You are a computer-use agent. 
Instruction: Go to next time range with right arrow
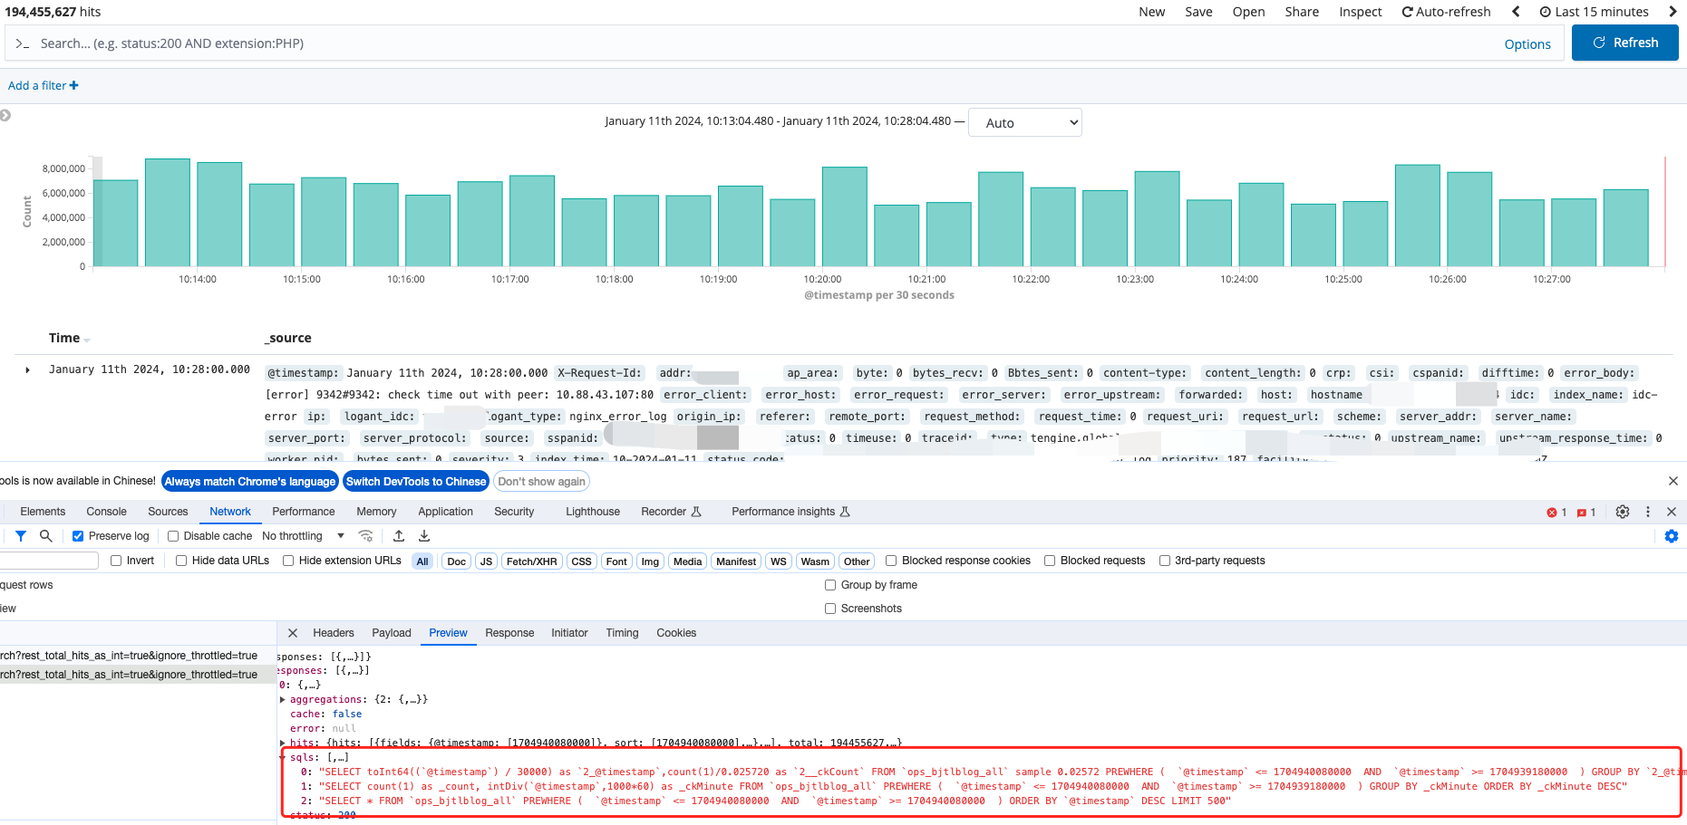click(x=1672, y=12)
